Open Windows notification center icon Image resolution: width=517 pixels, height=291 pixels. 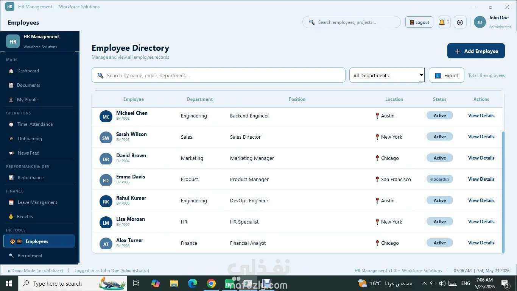505,283
